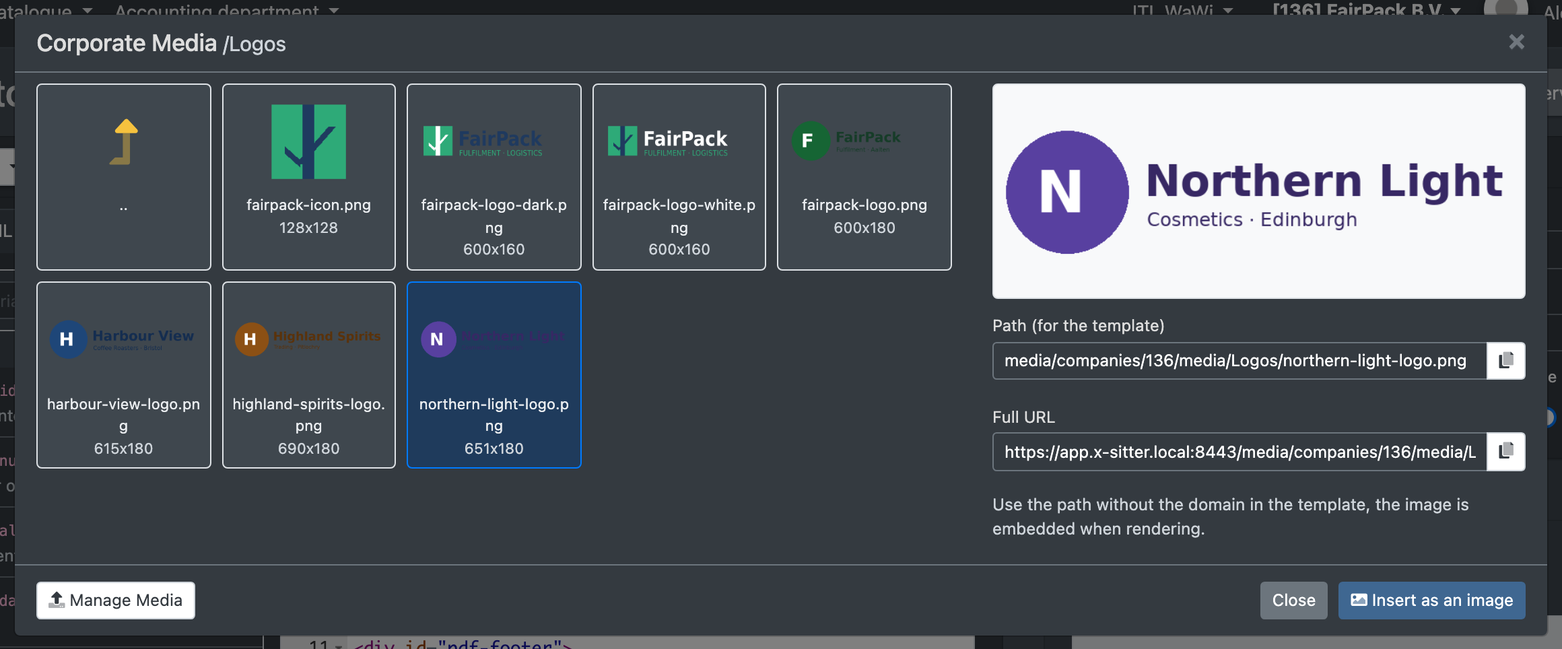The width and height of the screenshot is (1562, 649).
Task: Select fairpack-logo.png thumbnail
Action: tap(864, 176)
